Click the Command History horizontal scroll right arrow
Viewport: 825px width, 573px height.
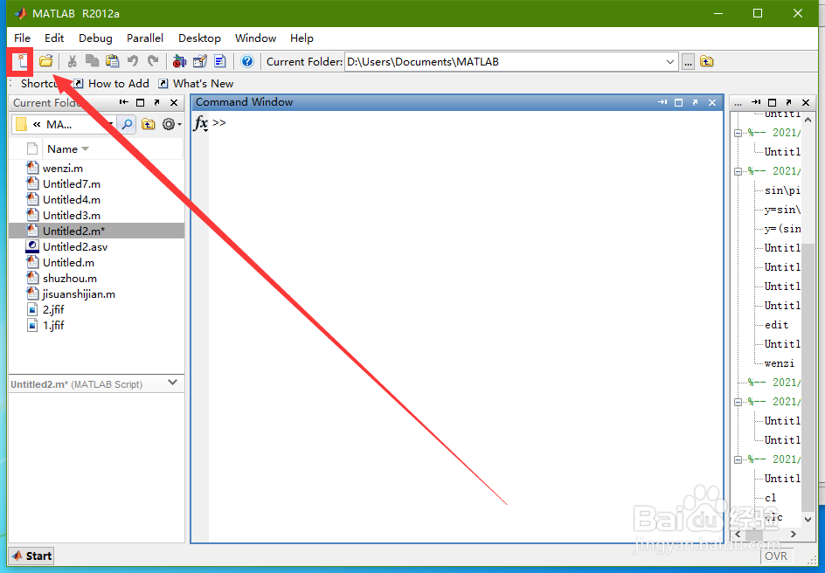[794, 534]
